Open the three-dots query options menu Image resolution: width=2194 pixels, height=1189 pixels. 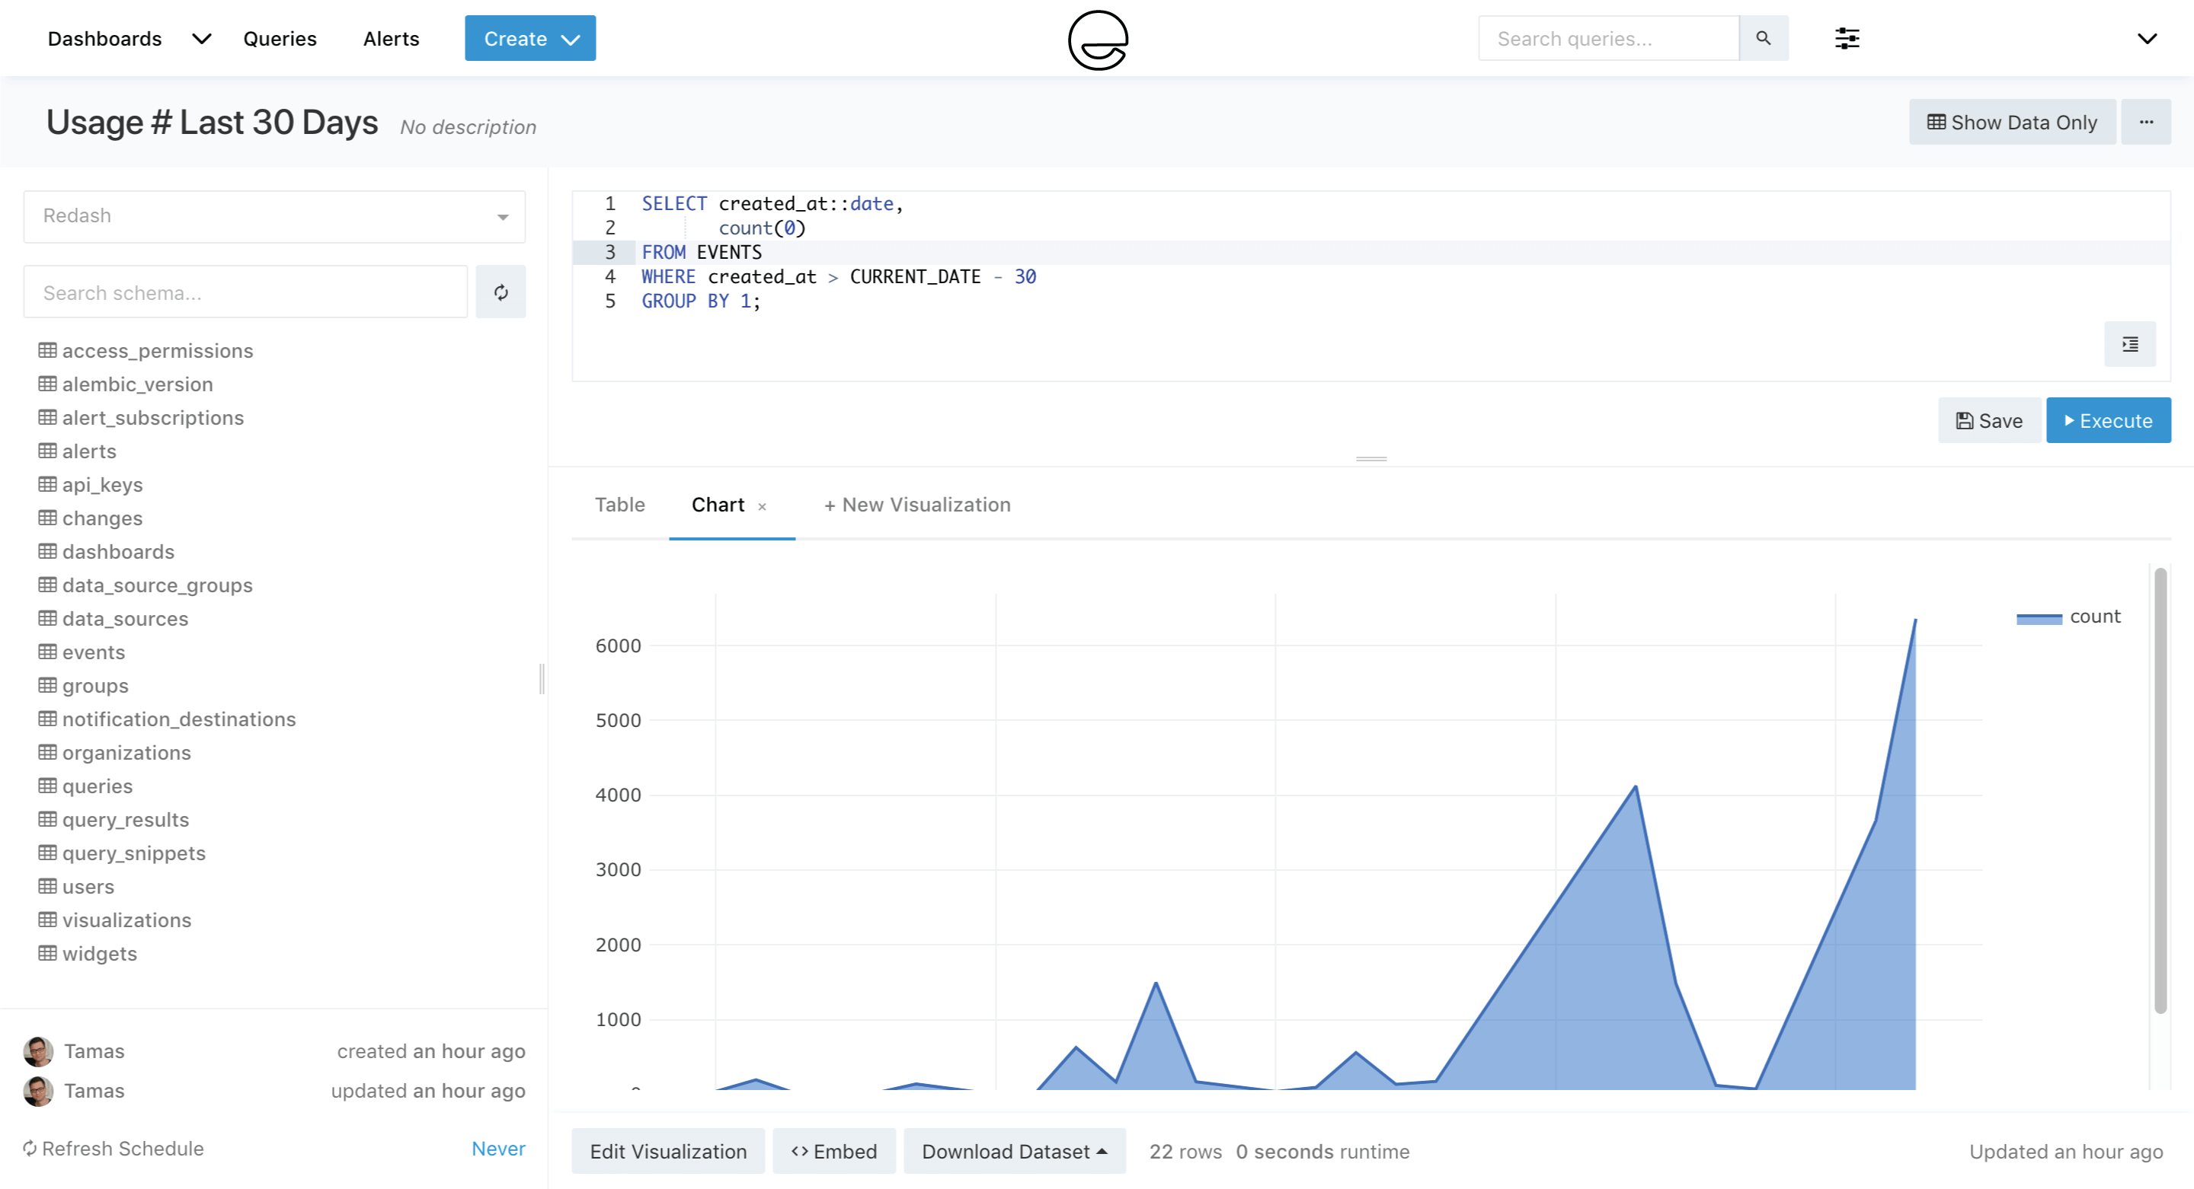2145,122
